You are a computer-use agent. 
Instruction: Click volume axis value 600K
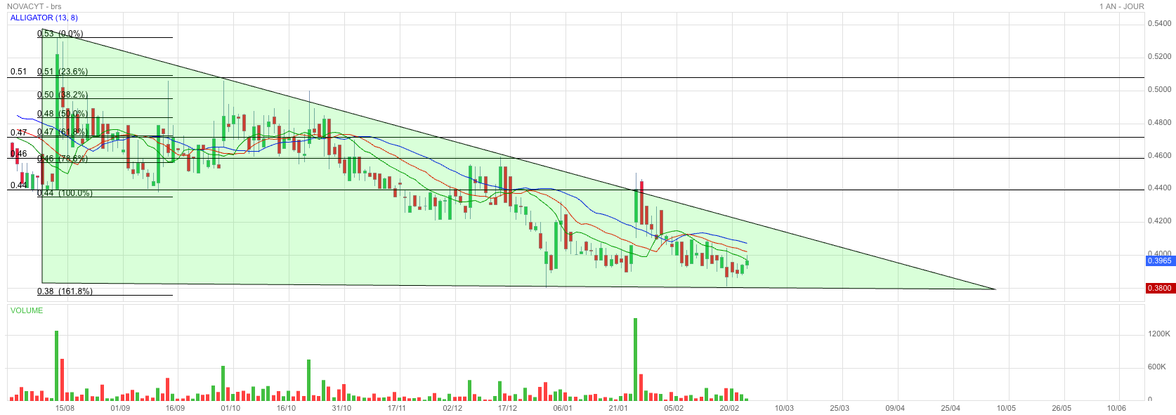click(x=1156, y=367)
